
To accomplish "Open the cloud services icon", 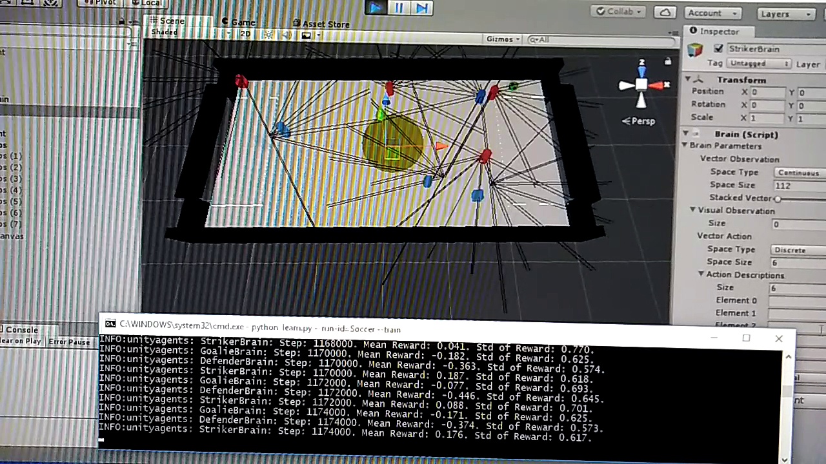I will click(x=665, y=12).
